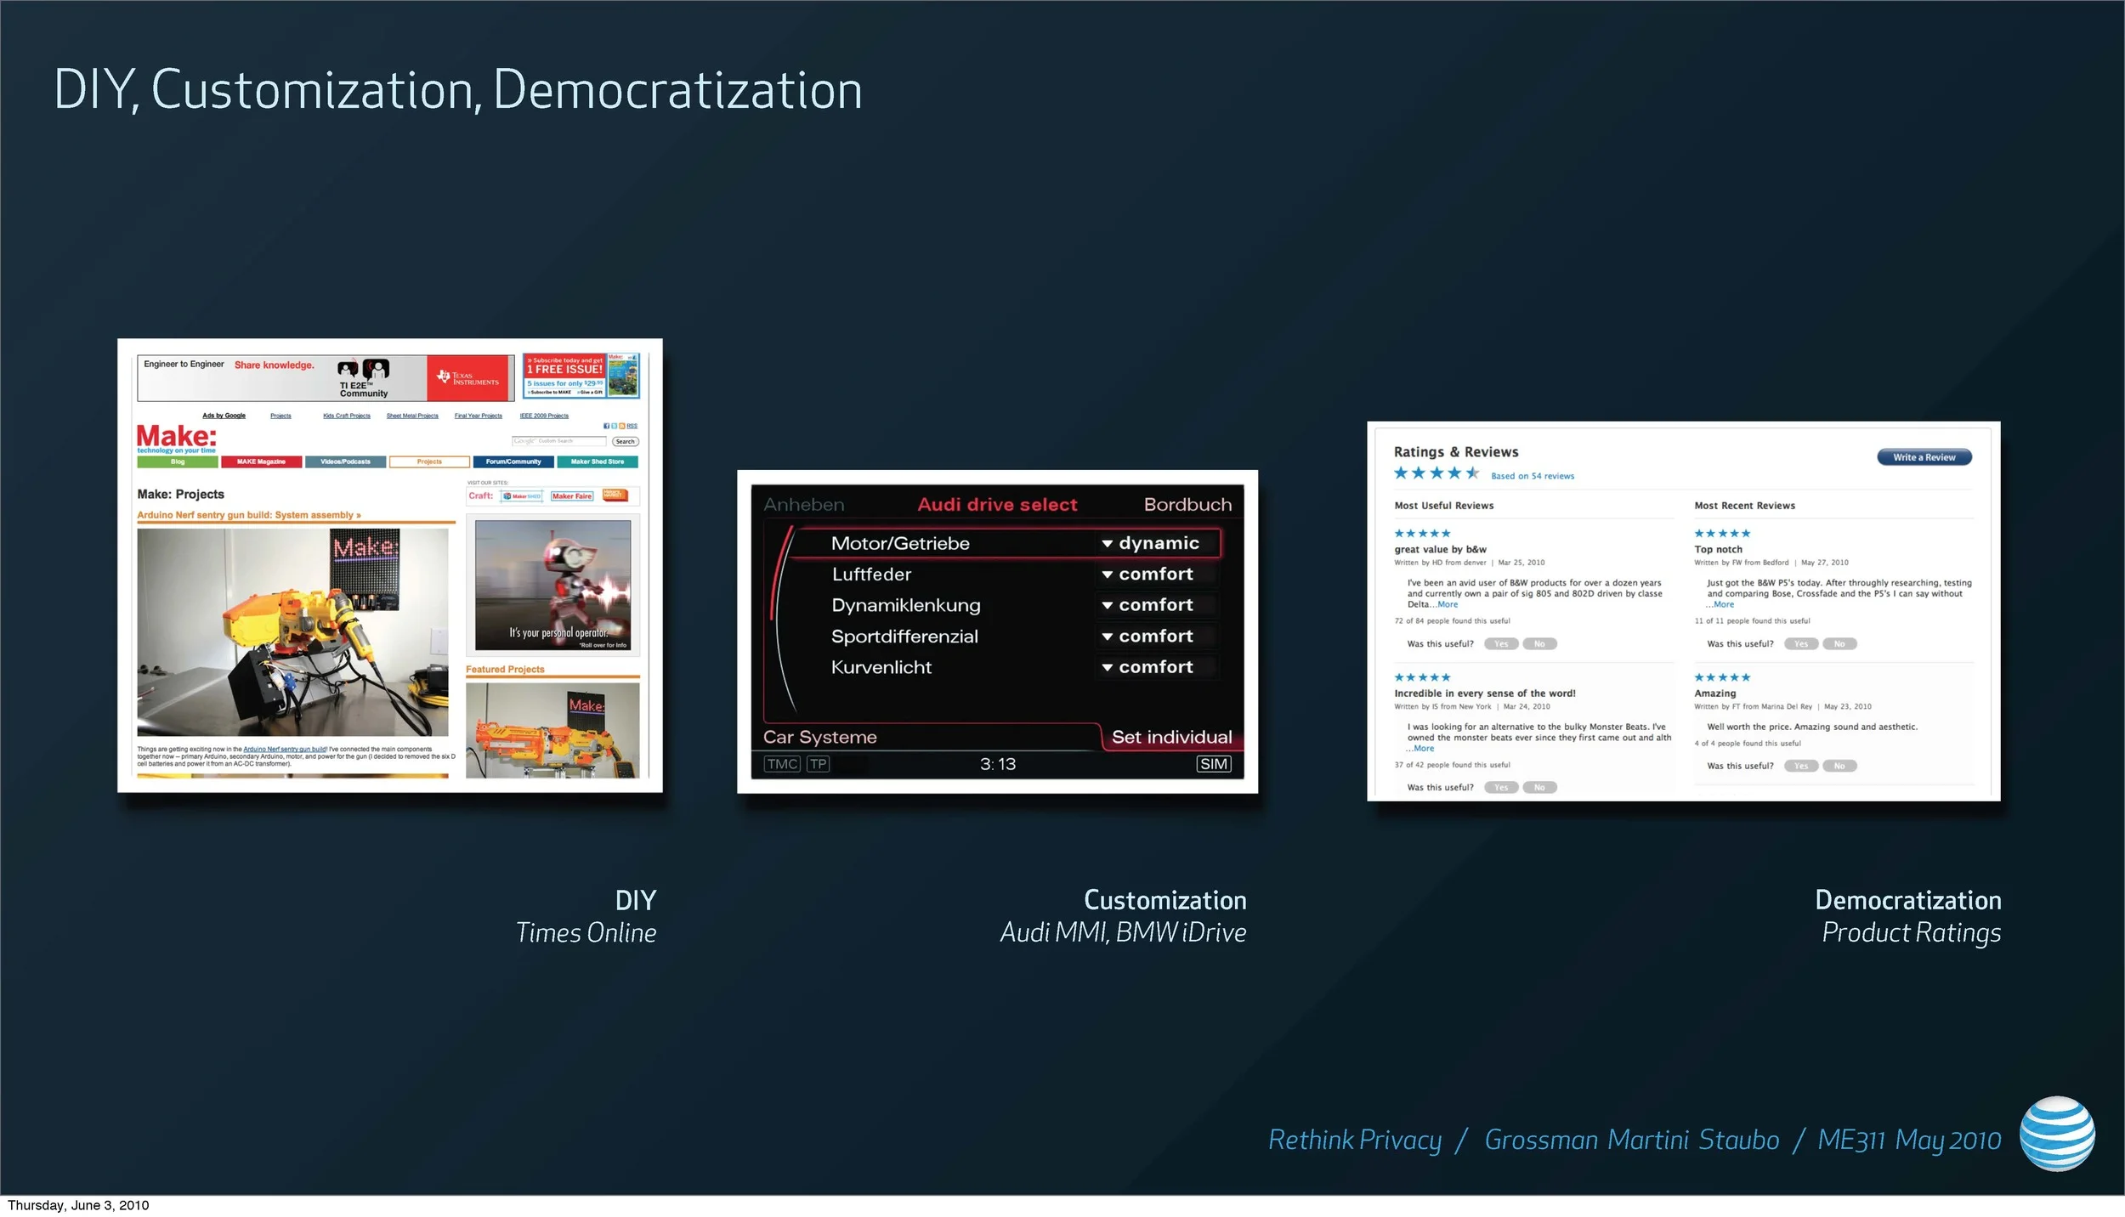The height and width of the screenshot is (1217, 2125).
Task: Open the 'Based on 54 reviews' link
Action: click(1532, 476)
